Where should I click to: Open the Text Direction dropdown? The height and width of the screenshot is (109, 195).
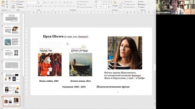83,2
